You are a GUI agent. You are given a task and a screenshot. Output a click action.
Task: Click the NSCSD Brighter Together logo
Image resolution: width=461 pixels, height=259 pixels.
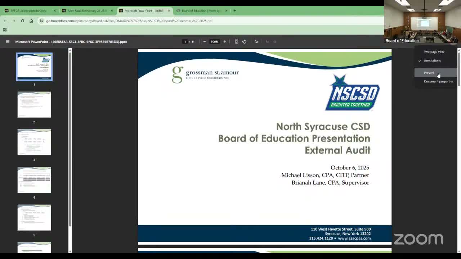click(x=352, y=93)
